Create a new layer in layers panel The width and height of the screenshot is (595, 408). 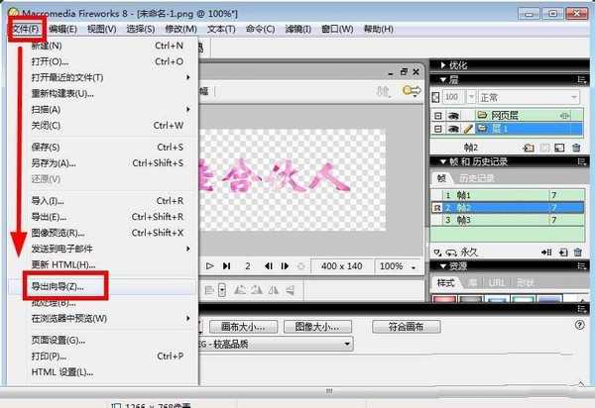coord(529,148)
